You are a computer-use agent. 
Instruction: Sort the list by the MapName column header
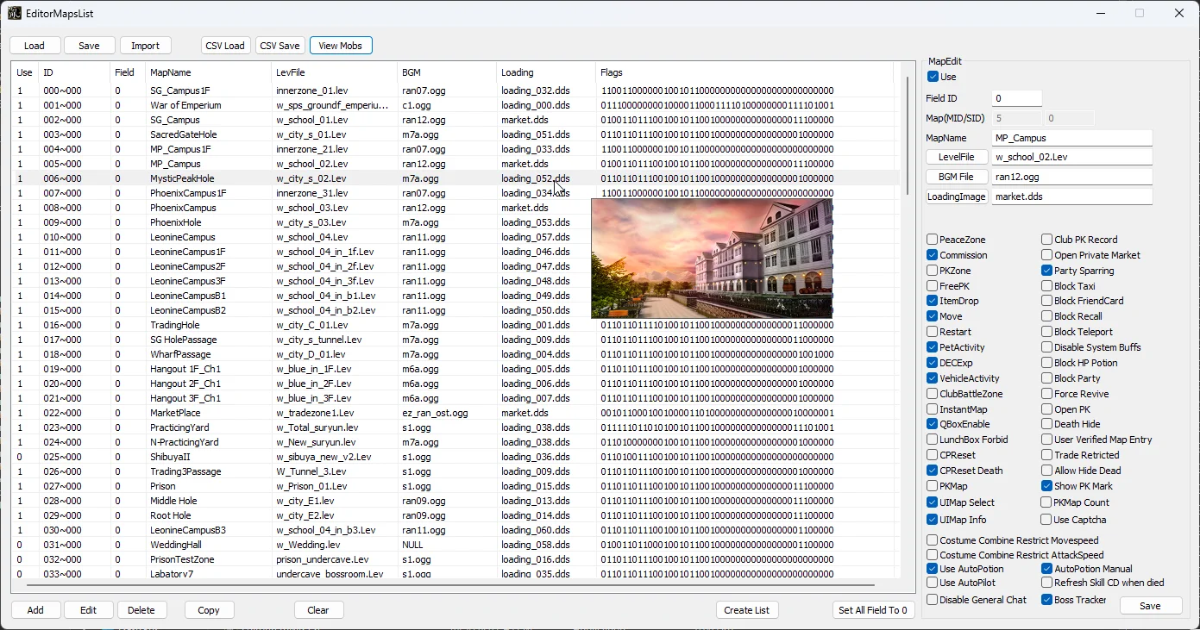(x=206, y=72)
